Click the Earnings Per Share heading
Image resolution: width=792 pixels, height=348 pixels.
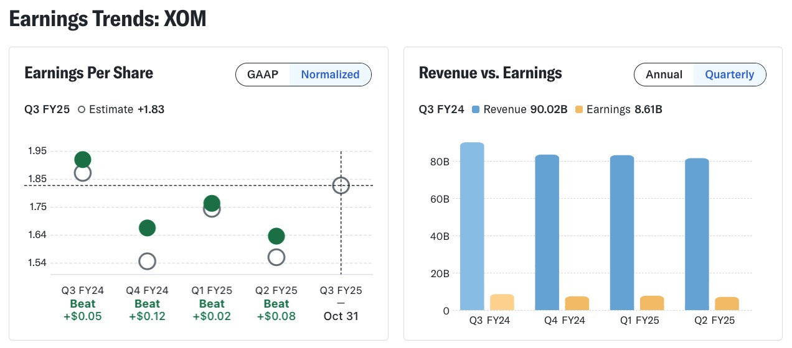coord(88,73)
